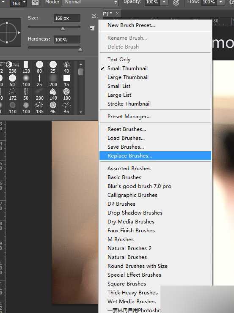Viewport: 234px width, 313px height.
Task: Toggle the Brush panel icon in options bar
Action: tap(35, 3)
